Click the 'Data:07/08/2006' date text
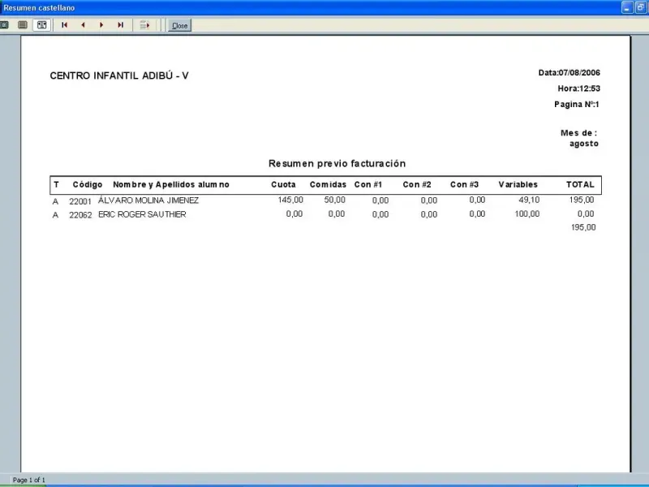The image size is (649, 487). click(x=569, y=73)
